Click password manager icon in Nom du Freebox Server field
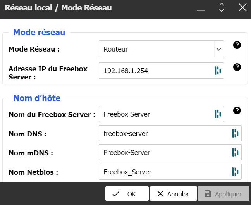Screen dimensions: 251x205 pyautogui.click(x=218, y=114)
